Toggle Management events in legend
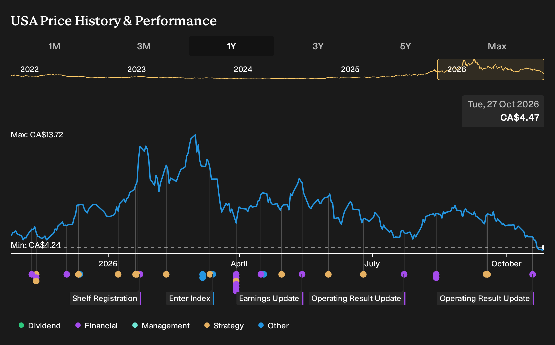555x345 pixels. (161, 325)
